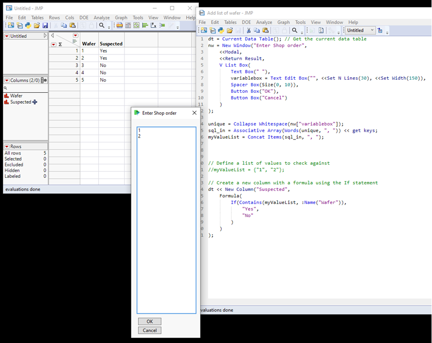Image resolution: width=432 pixels, height=343 pixels.
Task: Click Wafer column header
Action: pos(89,44)
